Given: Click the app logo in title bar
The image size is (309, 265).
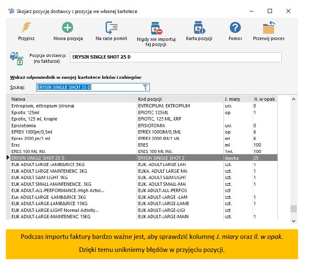Looking at the screenshot, I should coord(11,11).
